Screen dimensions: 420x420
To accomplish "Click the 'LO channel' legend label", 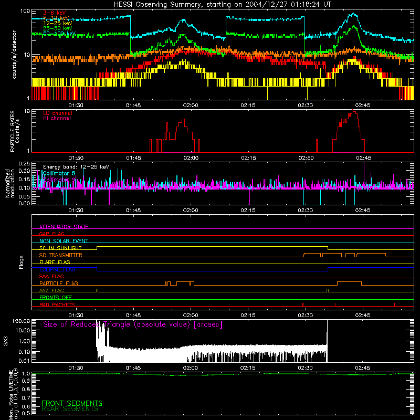I will click(x=58, y=113).
